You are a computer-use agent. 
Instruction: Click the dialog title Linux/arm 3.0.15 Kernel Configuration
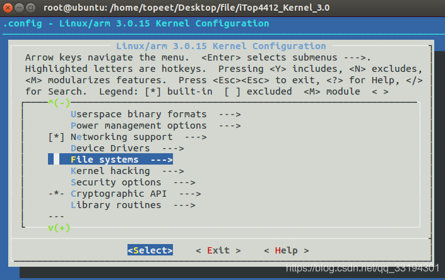pos(221,46)
